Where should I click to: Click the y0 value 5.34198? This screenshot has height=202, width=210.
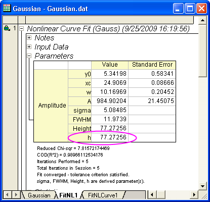pos(110,74)
